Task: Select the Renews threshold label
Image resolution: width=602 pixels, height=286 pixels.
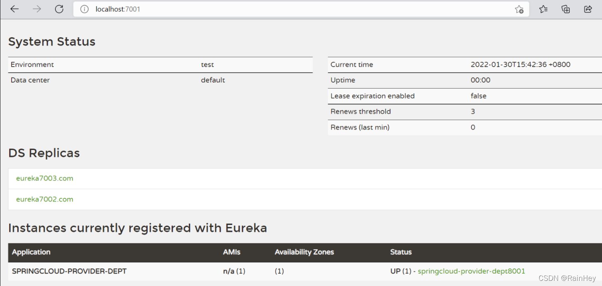Action: click(x=360, y=112)
